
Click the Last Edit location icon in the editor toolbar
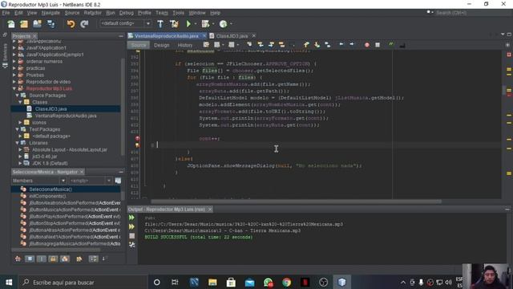pos(206,45)
